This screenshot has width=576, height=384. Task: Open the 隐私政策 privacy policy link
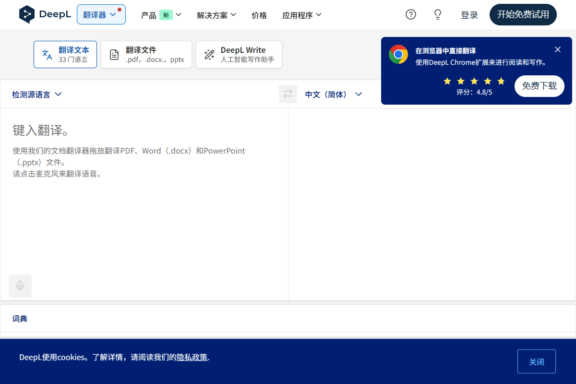(192, 357)
